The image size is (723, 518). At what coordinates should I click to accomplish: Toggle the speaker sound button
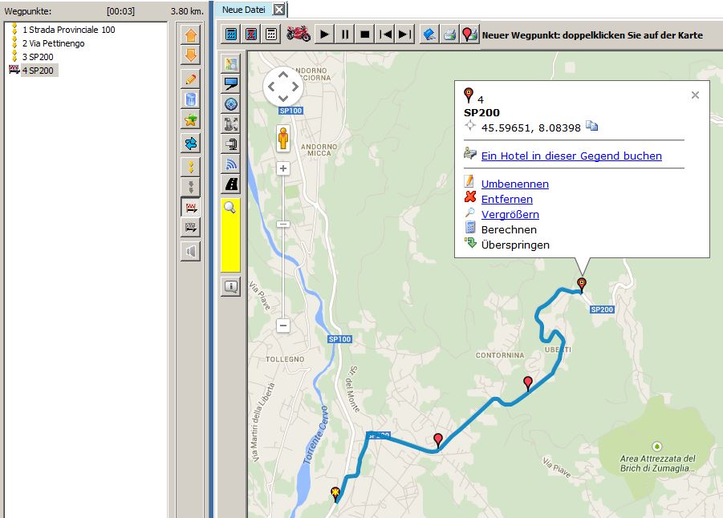pyautogui.click(x=190, y=252)
